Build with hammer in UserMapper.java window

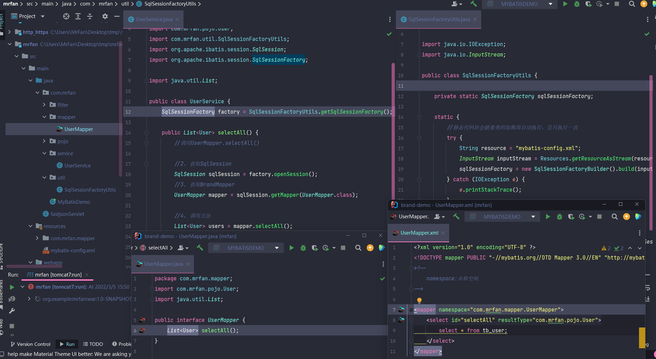click(200, 248)
